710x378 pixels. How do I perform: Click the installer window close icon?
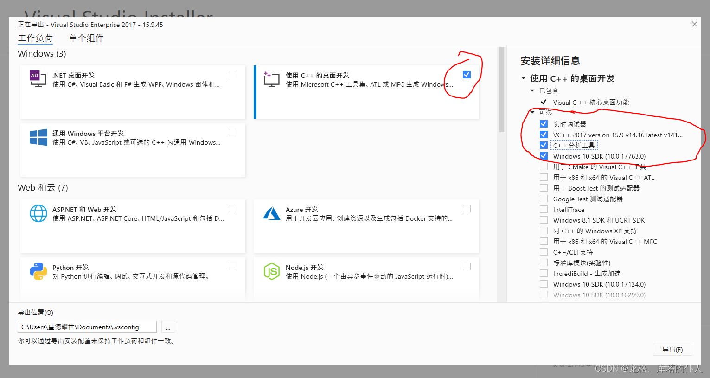694,24
